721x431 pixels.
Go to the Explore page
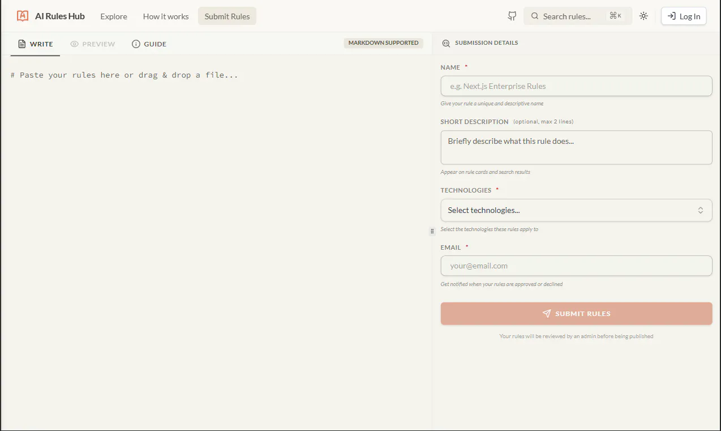114,16
